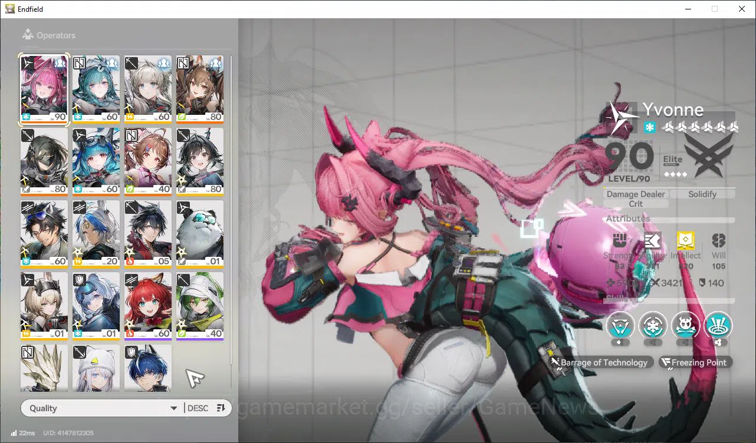Click the Operators panel title
This screenshot has width=756, height=443.
pos(56,35)
